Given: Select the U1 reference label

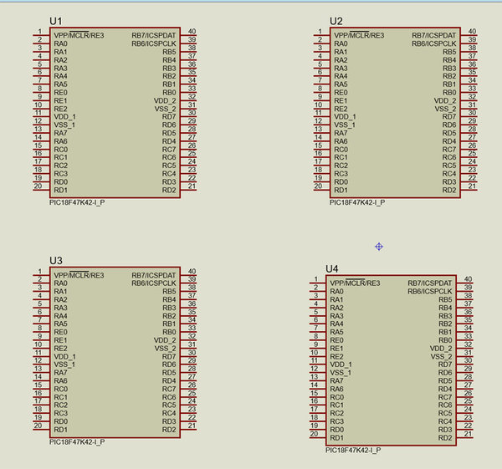Looking at the screenshot, I should click(56, 21).
